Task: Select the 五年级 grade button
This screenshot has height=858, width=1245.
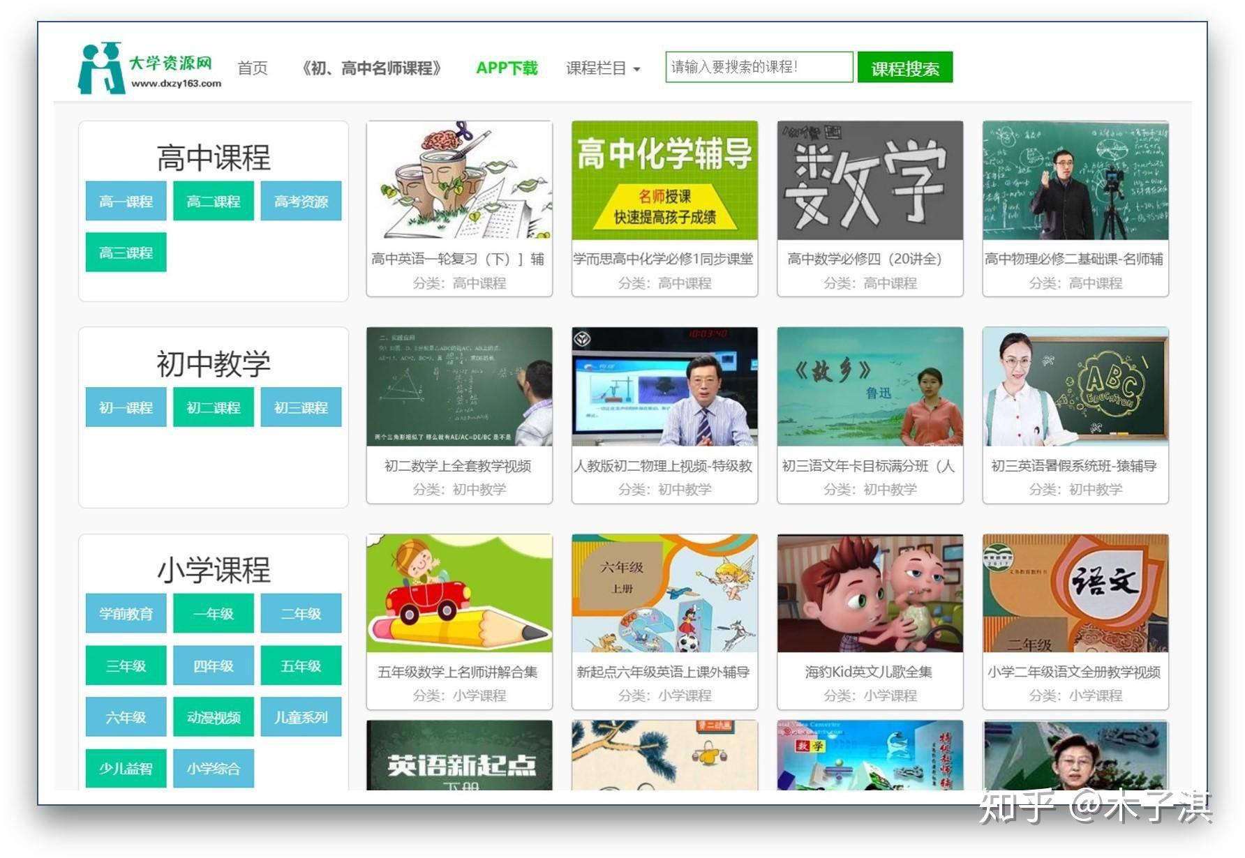Action: pos(301,665)
